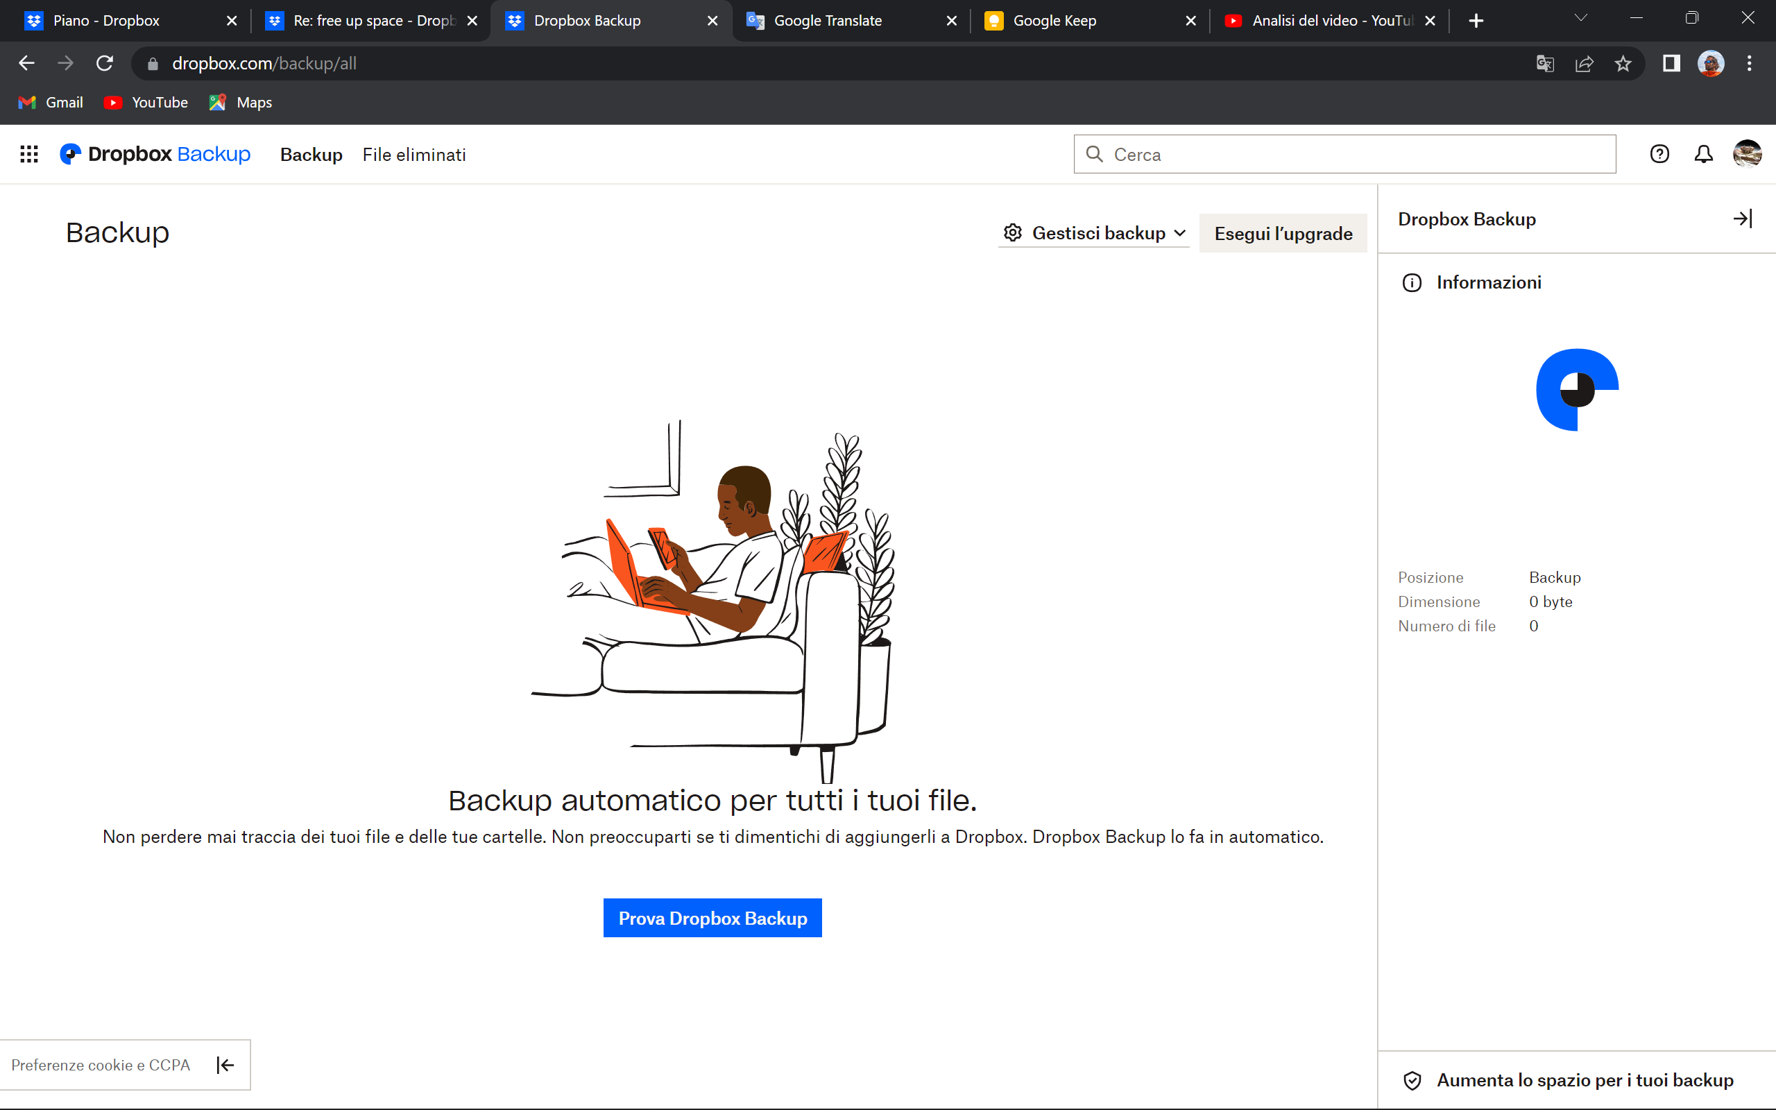Image resolution: width=1776 pixels, height=1110 pixels.
Task: Click the Dropbox Backup logo
Action: pyautogui.click(x=155, y=154)
